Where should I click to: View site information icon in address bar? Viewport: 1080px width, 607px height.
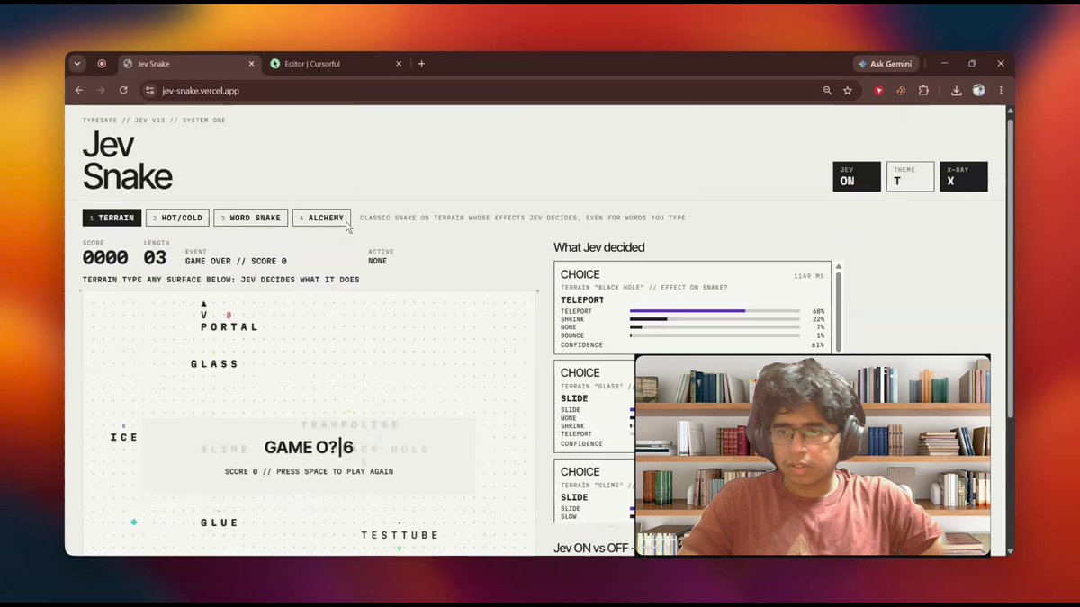point(150,91)
